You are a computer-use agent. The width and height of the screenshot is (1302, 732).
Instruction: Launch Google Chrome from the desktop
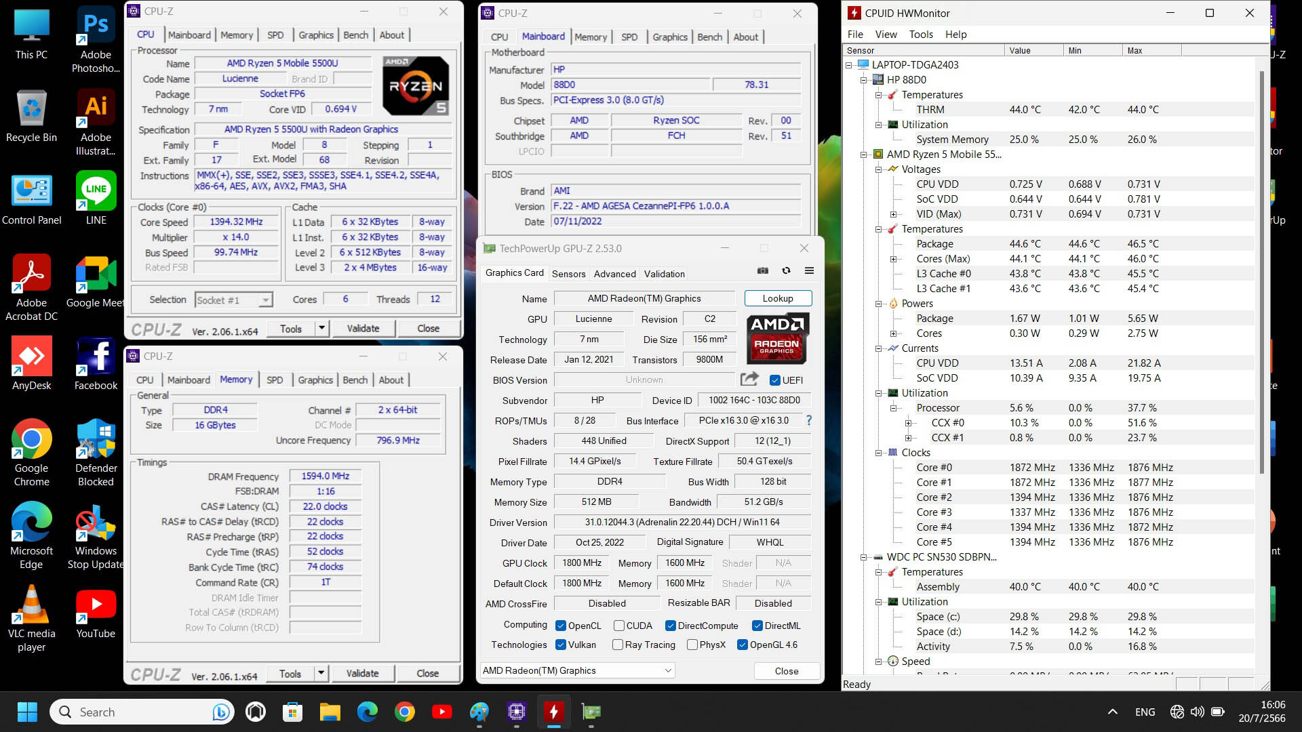pyautogui.click(x=31, y=453)
